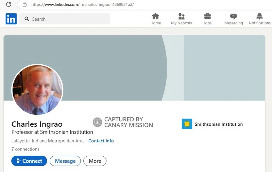272x172 pixels.
Task: Enlarge the circular profile photo
Action: (37, 90)
